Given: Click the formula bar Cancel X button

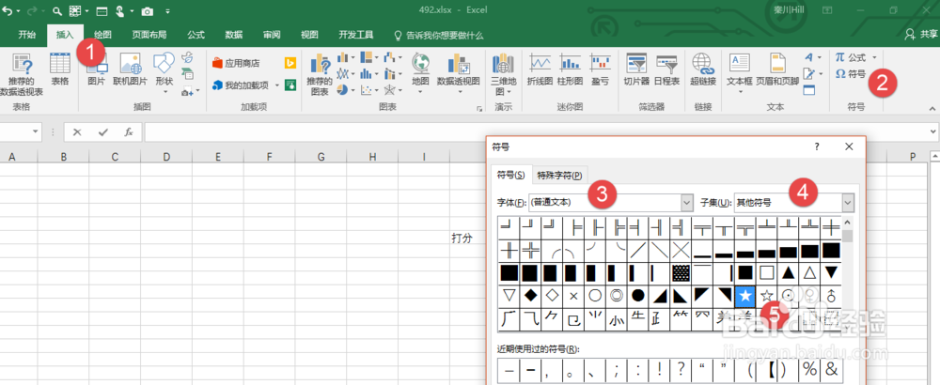Looking at the screenshot, I should (77, 132).
